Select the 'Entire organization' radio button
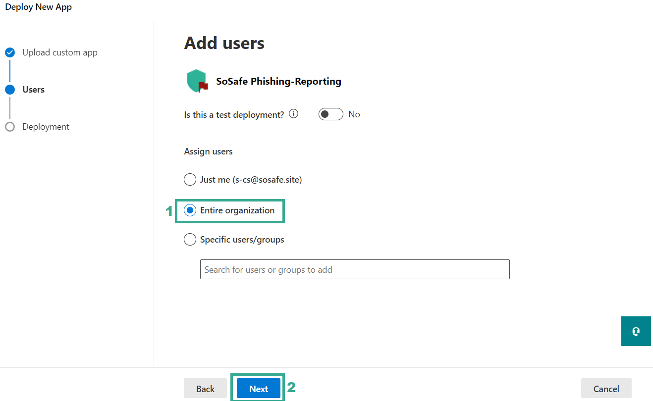 click(x=190, y=210)
